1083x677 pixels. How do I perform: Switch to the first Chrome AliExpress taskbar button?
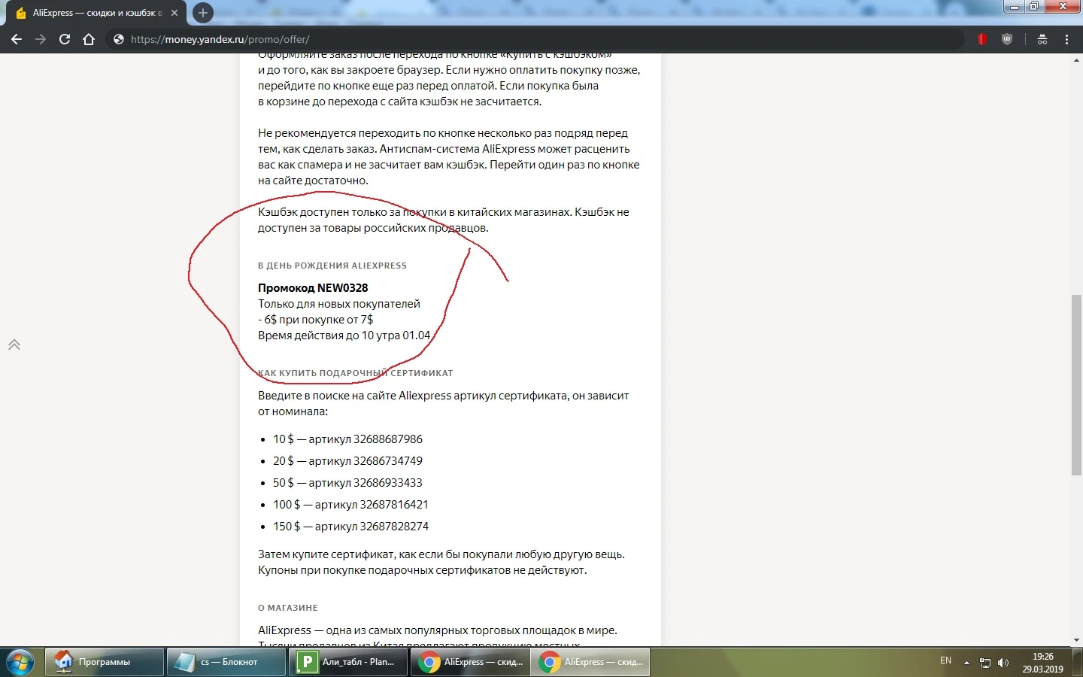tap(470, 662)
